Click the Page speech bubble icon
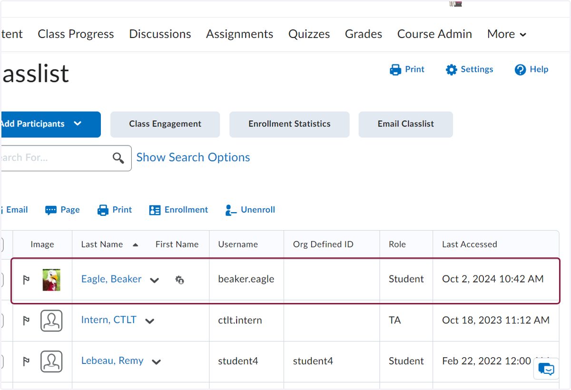 click(51, 210)
